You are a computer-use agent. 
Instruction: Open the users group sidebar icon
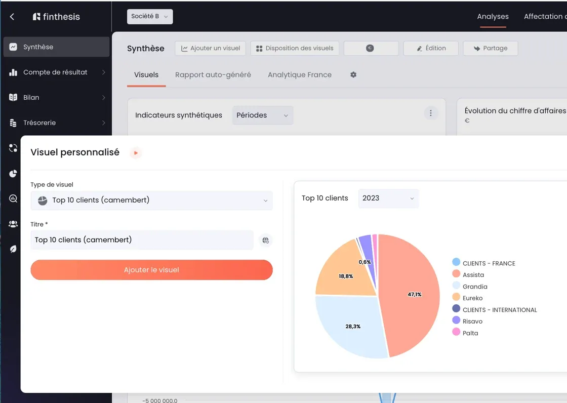tap(13, 224)
